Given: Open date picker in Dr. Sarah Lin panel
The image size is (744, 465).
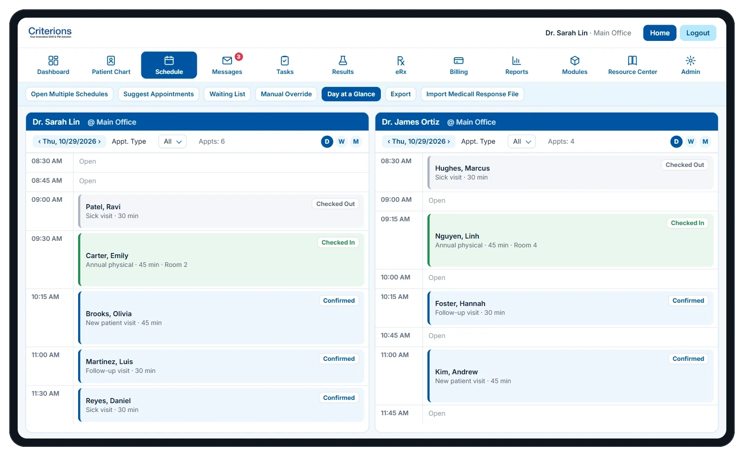Looking at the screenshot, I should tap(69, 142).
